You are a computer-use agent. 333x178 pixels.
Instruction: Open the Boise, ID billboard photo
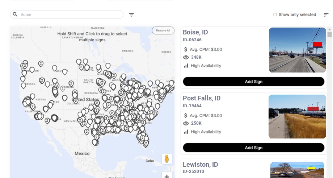[297, 50]
